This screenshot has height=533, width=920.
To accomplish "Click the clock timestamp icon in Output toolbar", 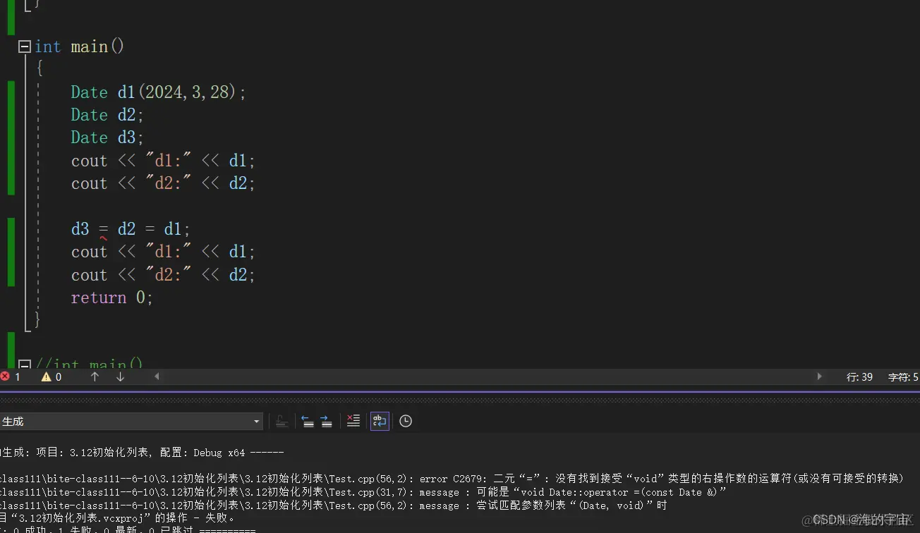I will [x=406, y=422].
